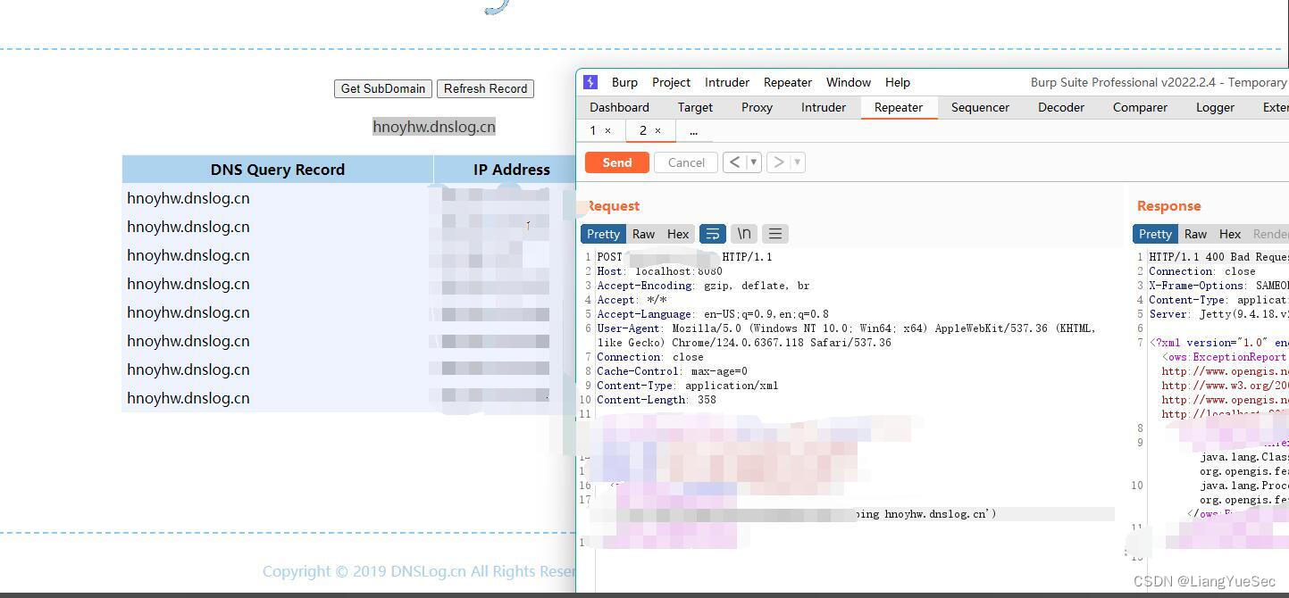
Task: Select Hex view in Request panel
Action: coord(678,234)
